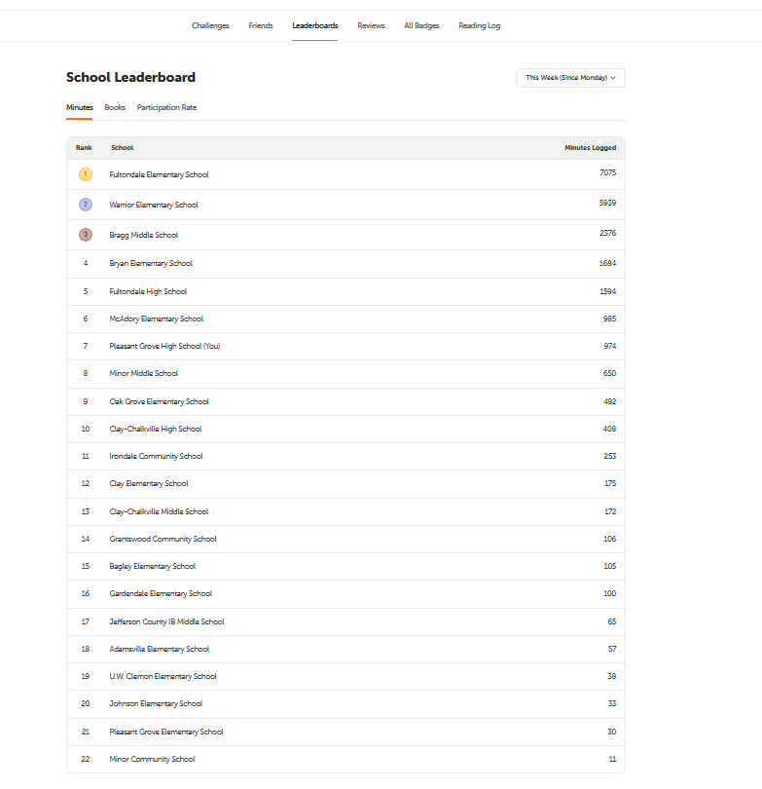Select Fultondale Elementary School row
Screen dimensions: 762x789
345,174
